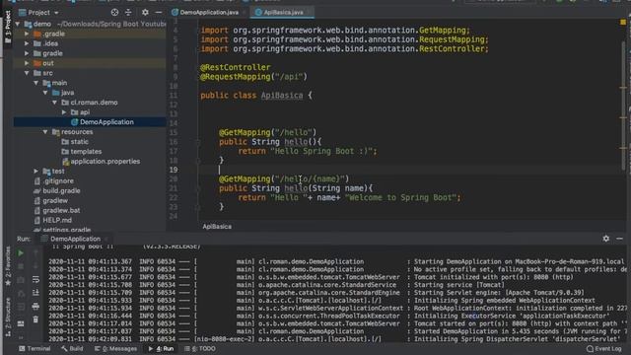This screenshot has width=631, height=355.
Task: Expand the api package
Action: 64,112
